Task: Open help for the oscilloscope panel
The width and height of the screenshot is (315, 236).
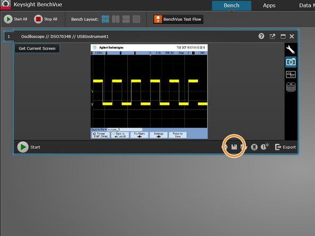Action: [x=261, y=36]
